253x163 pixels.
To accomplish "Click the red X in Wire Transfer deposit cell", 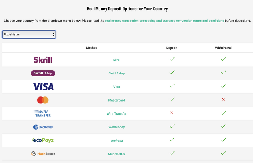I will [x=172, y=113].
